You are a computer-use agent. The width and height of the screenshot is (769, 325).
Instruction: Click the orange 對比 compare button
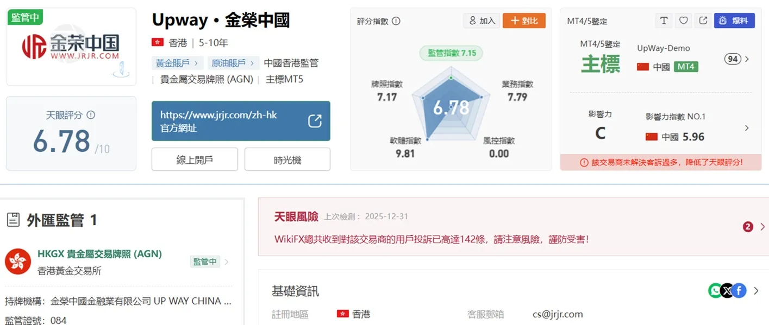point(524,21)
